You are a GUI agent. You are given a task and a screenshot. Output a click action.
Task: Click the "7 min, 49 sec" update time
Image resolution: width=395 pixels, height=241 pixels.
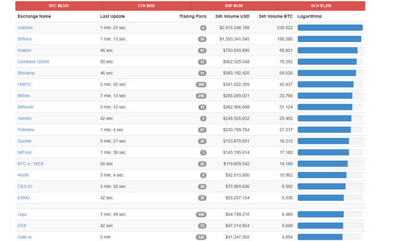click(x=113, y=214)
